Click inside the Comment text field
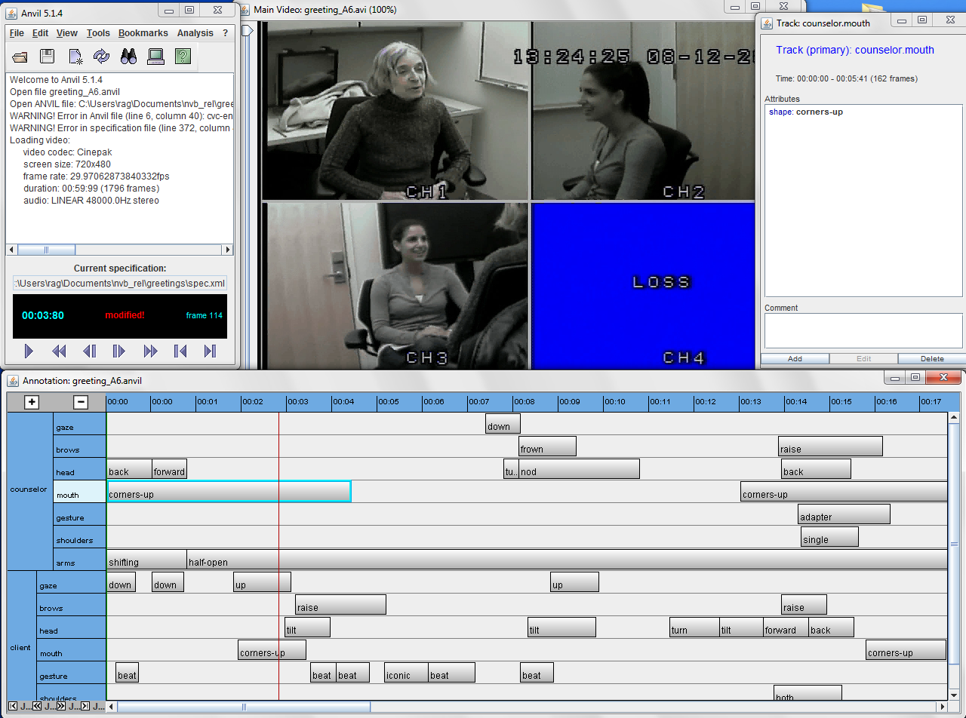This screenshot has height=718, width=966. point(863,330)
